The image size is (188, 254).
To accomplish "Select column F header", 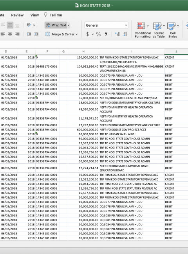I will coord(47,52).
